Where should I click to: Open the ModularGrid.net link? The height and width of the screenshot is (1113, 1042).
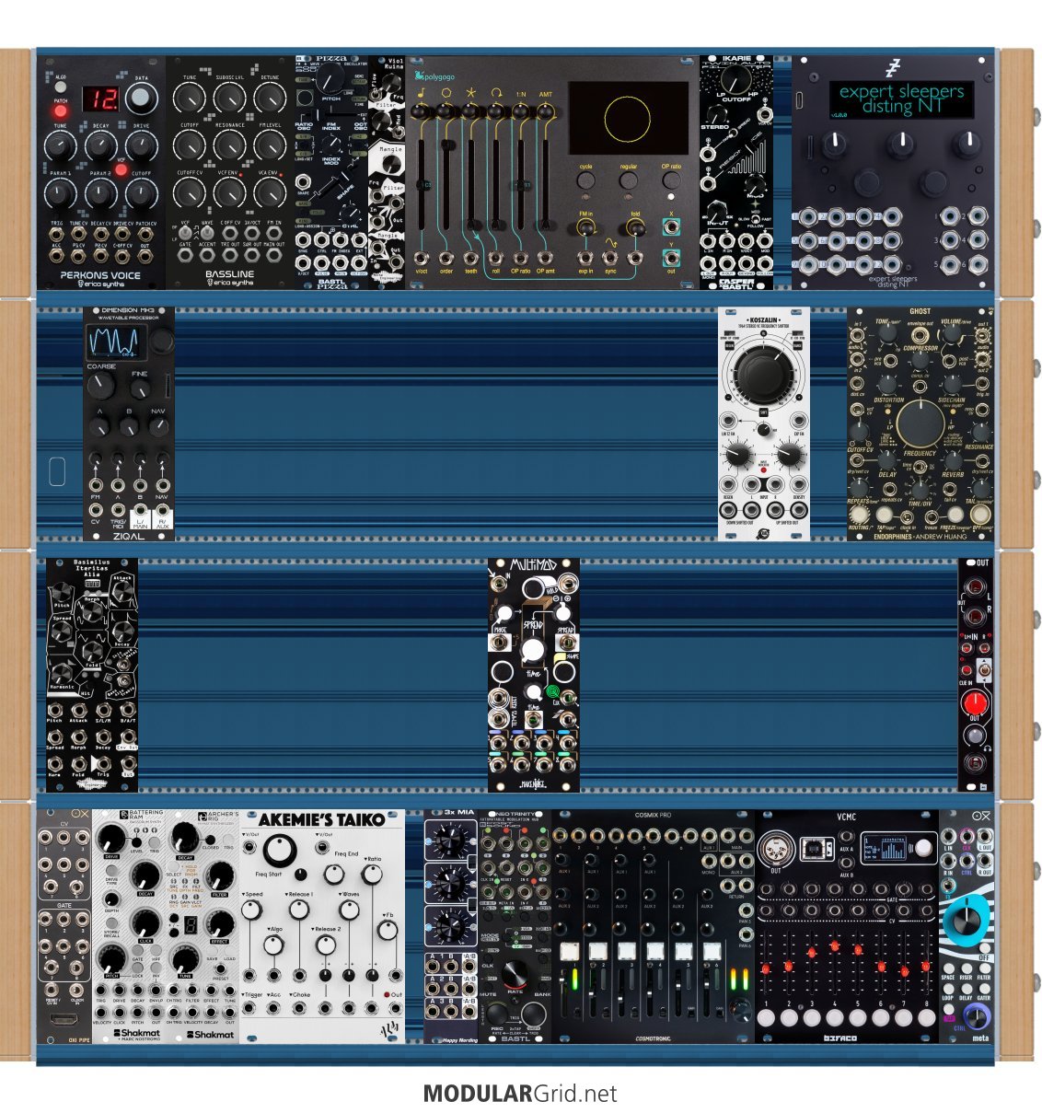[x=520, y=1094]
